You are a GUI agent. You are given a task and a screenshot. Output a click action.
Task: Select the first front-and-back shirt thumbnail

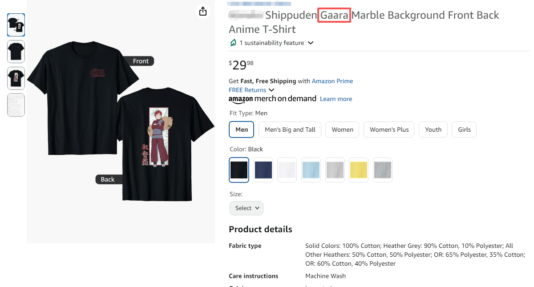coord(16,25)
